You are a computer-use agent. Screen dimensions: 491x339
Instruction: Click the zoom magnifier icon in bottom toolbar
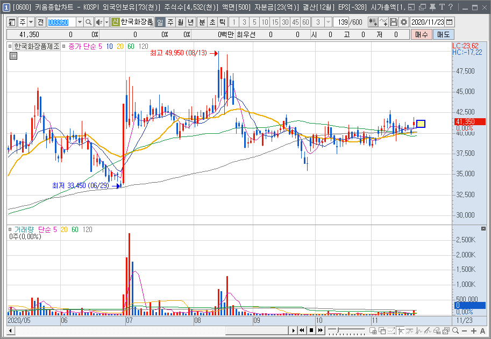pos(456,330)
